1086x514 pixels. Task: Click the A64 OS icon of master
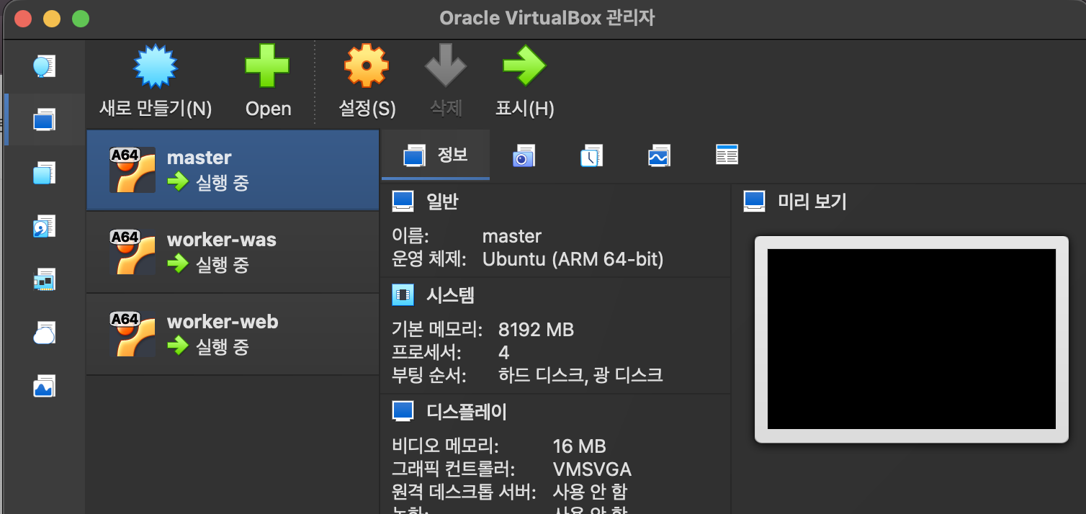tap(132, 170)
